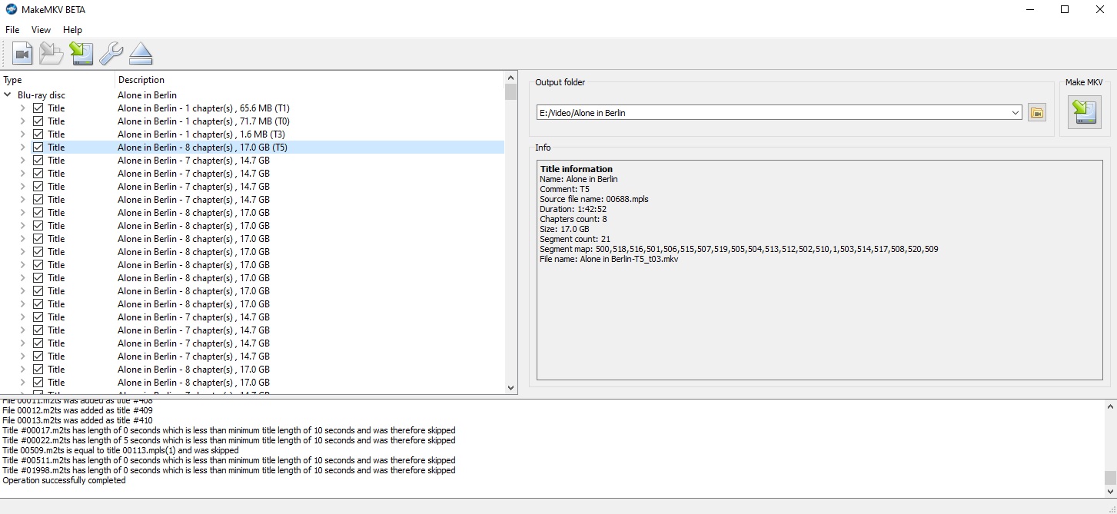Open Preferences with the wrench icon
This screenshot has width=1117, height=514.
pos(111,54)
